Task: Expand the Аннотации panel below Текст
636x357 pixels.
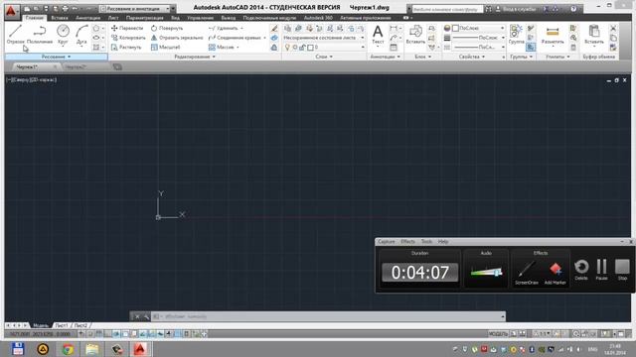Action: 385,57
